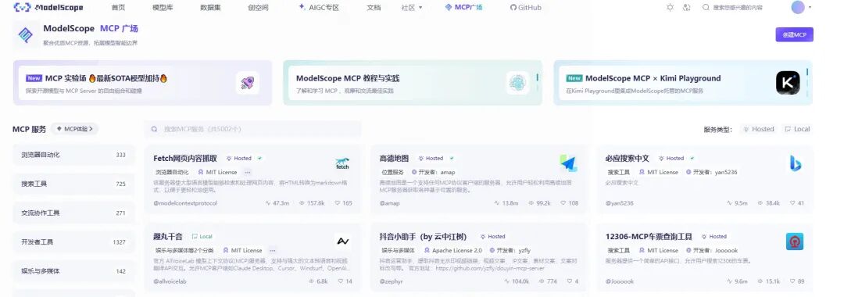The image size is (844, 297).
Task: Open the 文档 menu item
Action: coord(374,8)
